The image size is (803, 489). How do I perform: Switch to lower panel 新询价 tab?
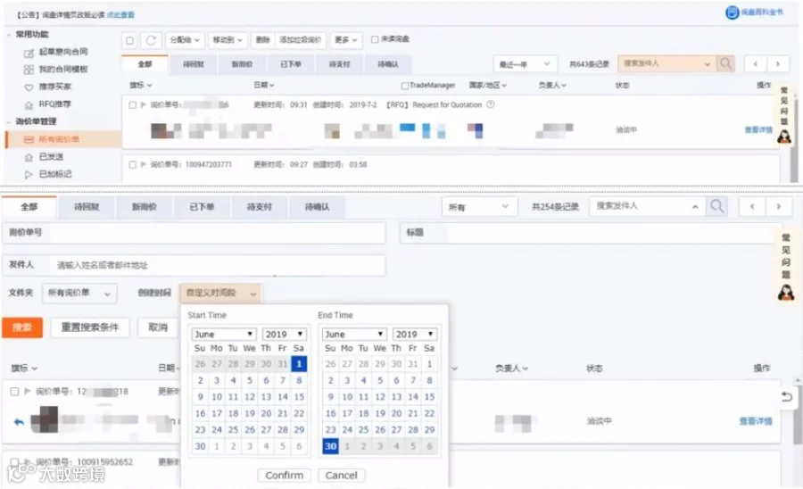(144, 207)
